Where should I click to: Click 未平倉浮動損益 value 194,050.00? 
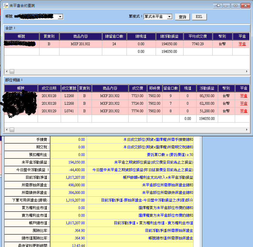(77, 162)
